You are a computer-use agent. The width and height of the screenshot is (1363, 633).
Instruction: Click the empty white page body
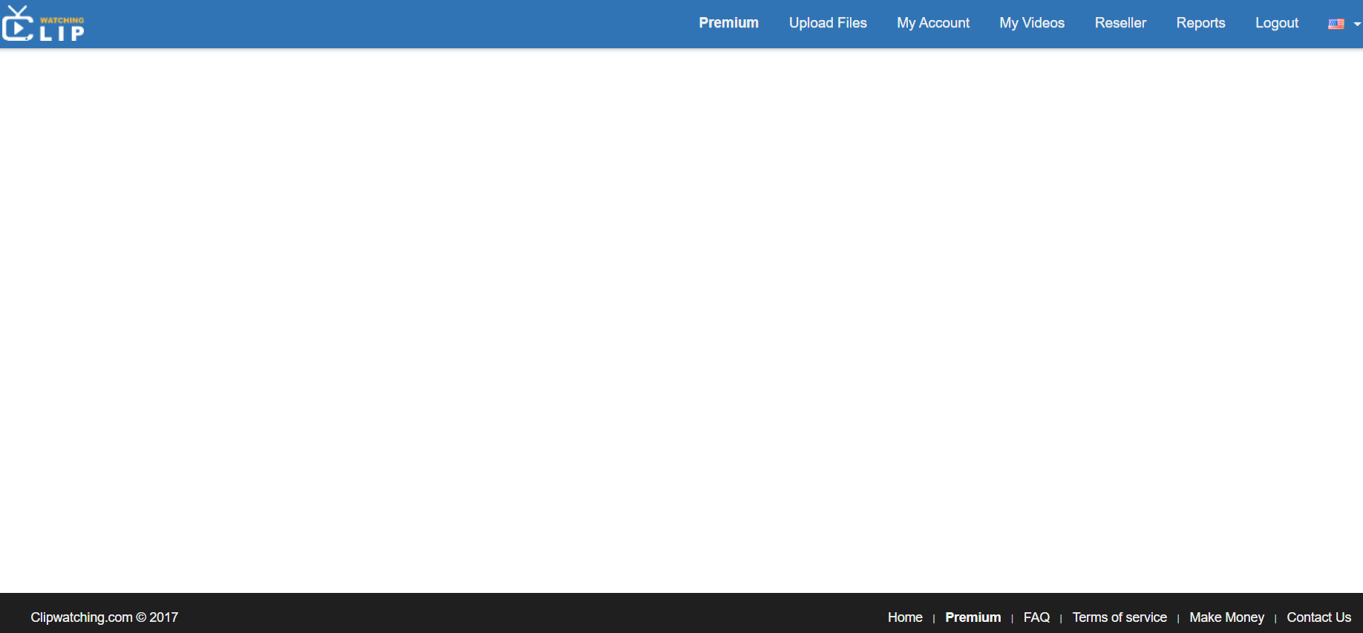point(681,319)
